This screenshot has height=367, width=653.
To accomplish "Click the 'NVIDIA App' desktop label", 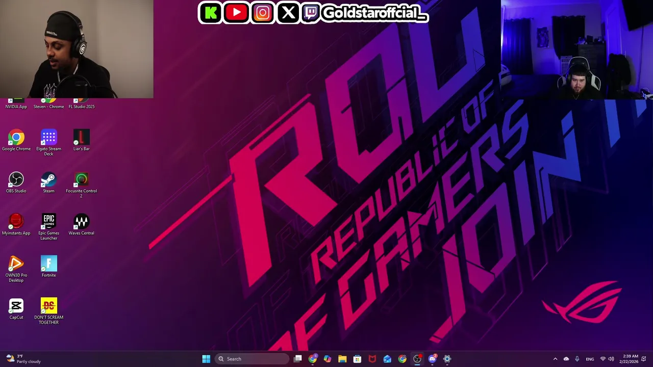I will coord(16,107).
